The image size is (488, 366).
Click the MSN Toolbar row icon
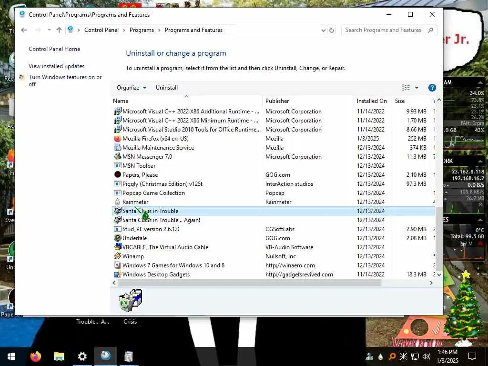[x=117, y=165]
